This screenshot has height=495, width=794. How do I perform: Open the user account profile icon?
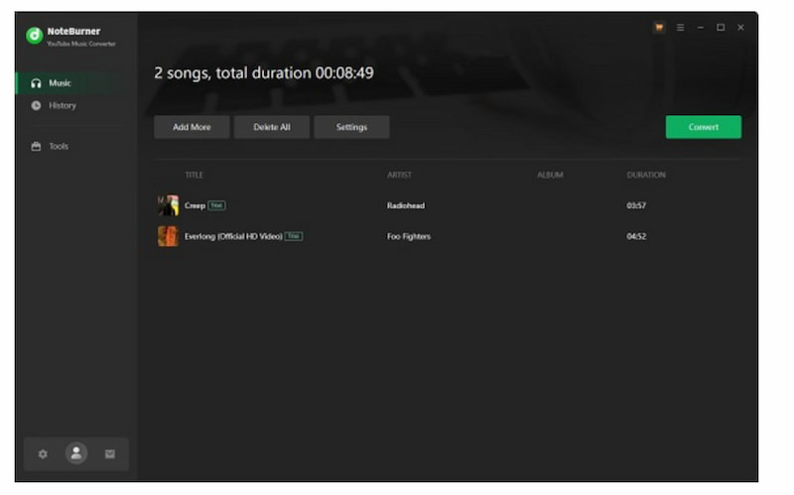pyautogui.click(x=76, y=453)
